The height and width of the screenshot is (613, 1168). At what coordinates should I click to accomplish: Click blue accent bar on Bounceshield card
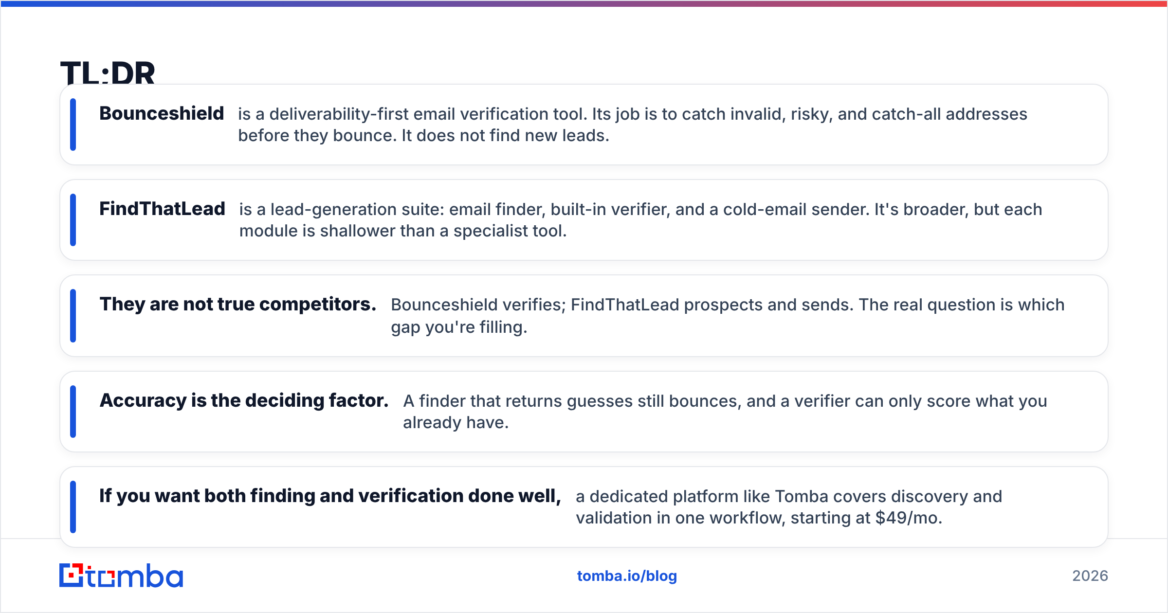click(x=73, y=125)
